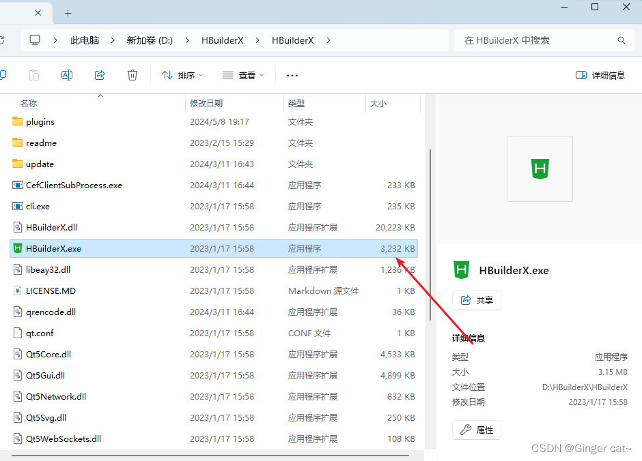Viewport: 642px width, 461px height.
Task: Select Qt5Core.dll file icon
Action: coord(18,354)
